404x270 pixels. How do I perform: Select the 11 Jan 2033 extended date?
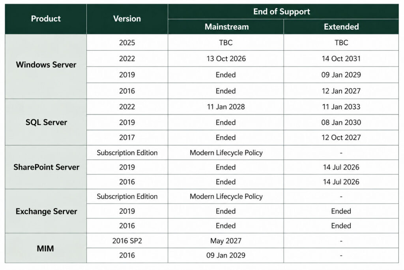pyautogui.click(x=341, y=107)
